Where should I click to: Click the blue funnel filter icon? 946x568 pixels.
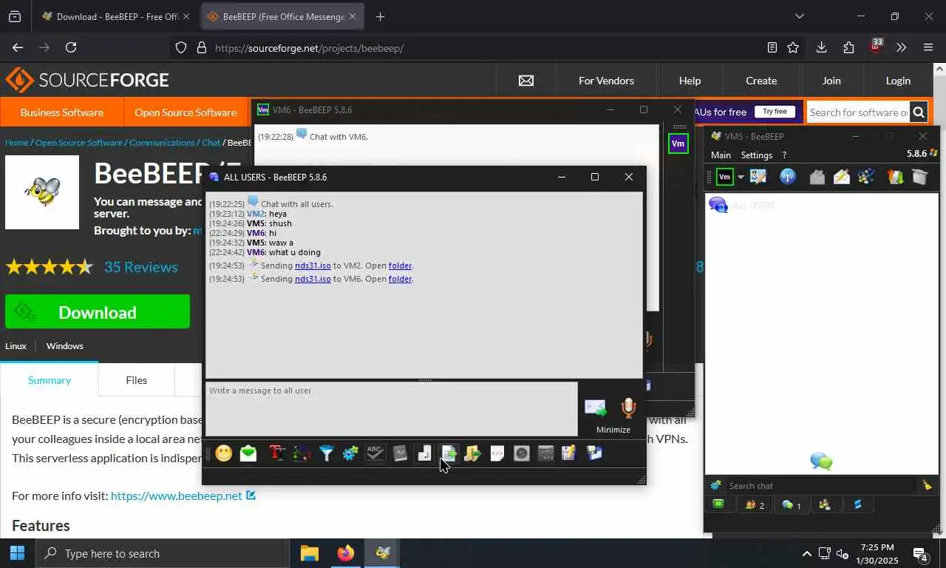pyautogui.click(x=326, y=453)
